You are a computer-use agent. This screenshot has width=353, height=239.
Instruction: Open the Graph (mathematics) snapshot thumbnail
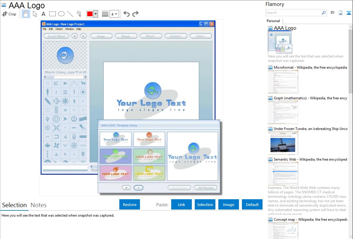283,112
